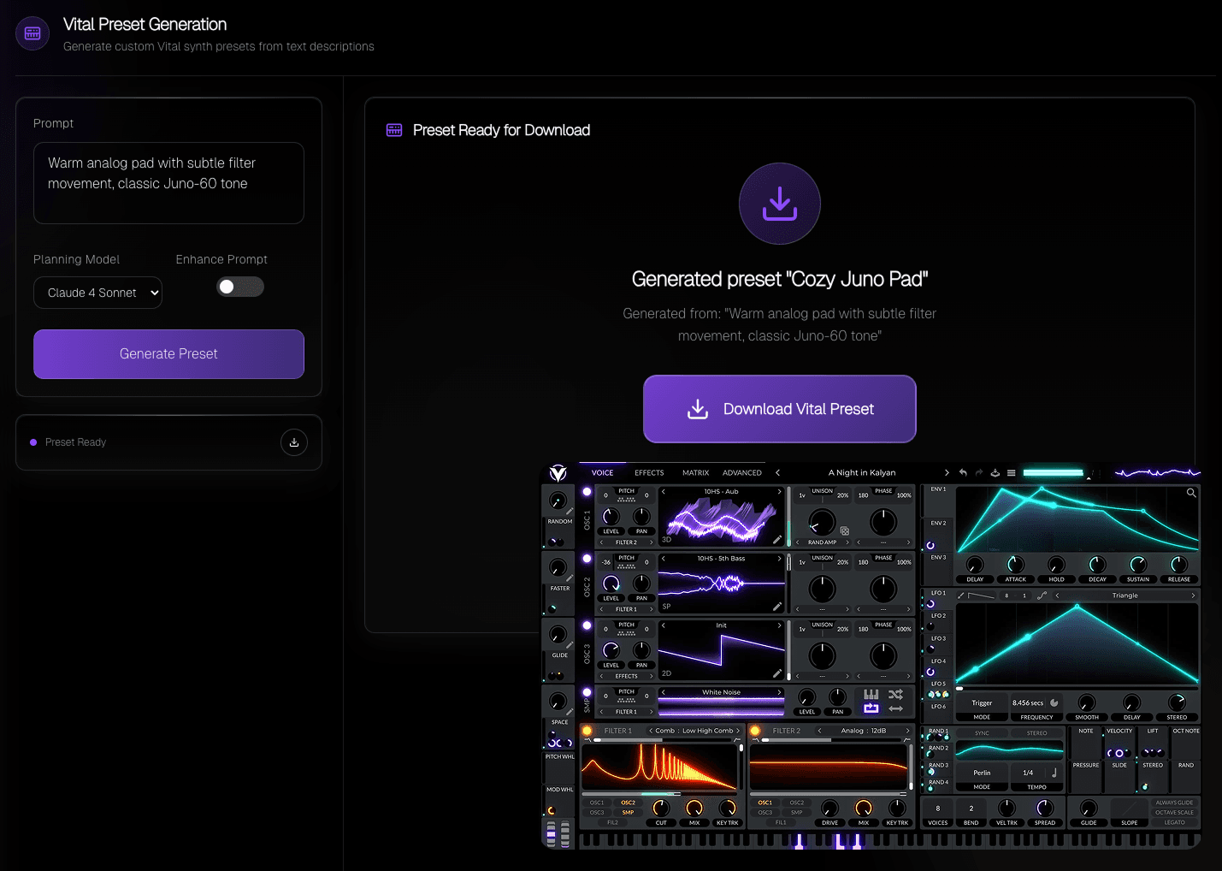The width and height of the screenshot is (1222, 871).
Task: Click the undo arrow icon in the header bar
Action: (x=963, y=472)
